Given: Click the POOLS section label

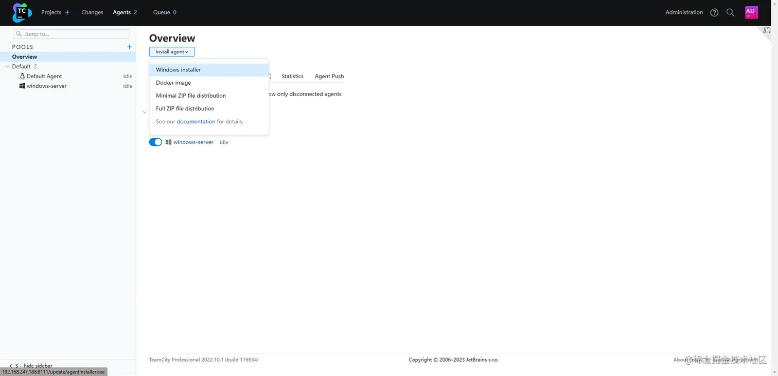Looking at the screenshot, I should pyautogui.click(x=23, y=47).
